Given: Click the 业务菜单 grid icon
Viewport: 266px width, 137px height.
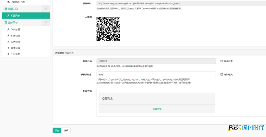Looking at the screenshot, I should (6, 22).
